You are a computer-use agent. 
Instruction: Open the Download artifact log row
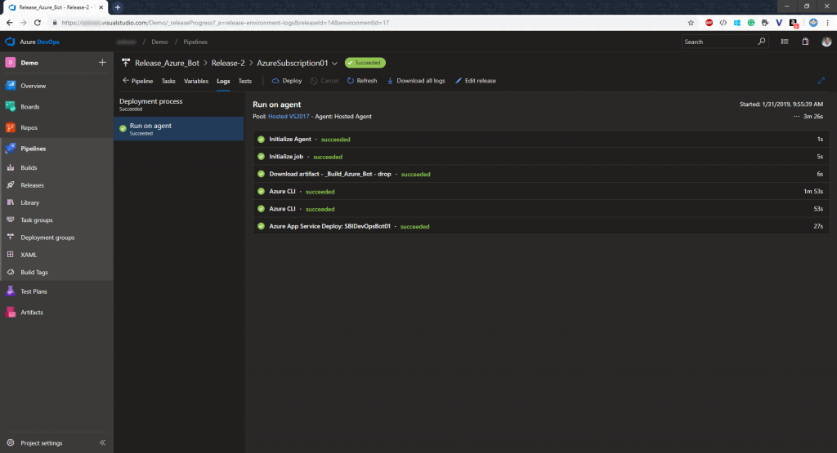(x=541, y=175)
